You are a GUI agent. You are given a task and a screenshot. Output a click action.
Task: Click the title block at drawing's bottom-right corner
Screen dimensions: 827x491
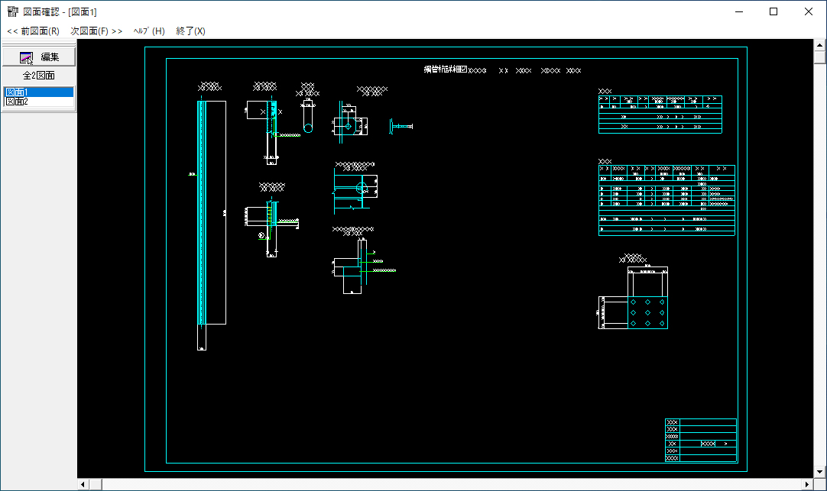(701, 440)
